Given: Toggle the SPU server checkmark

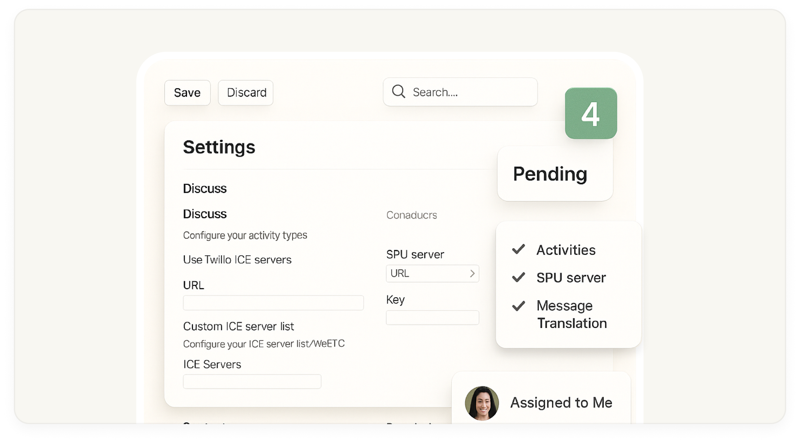Looking at the screenshot, I should point(518,277).
